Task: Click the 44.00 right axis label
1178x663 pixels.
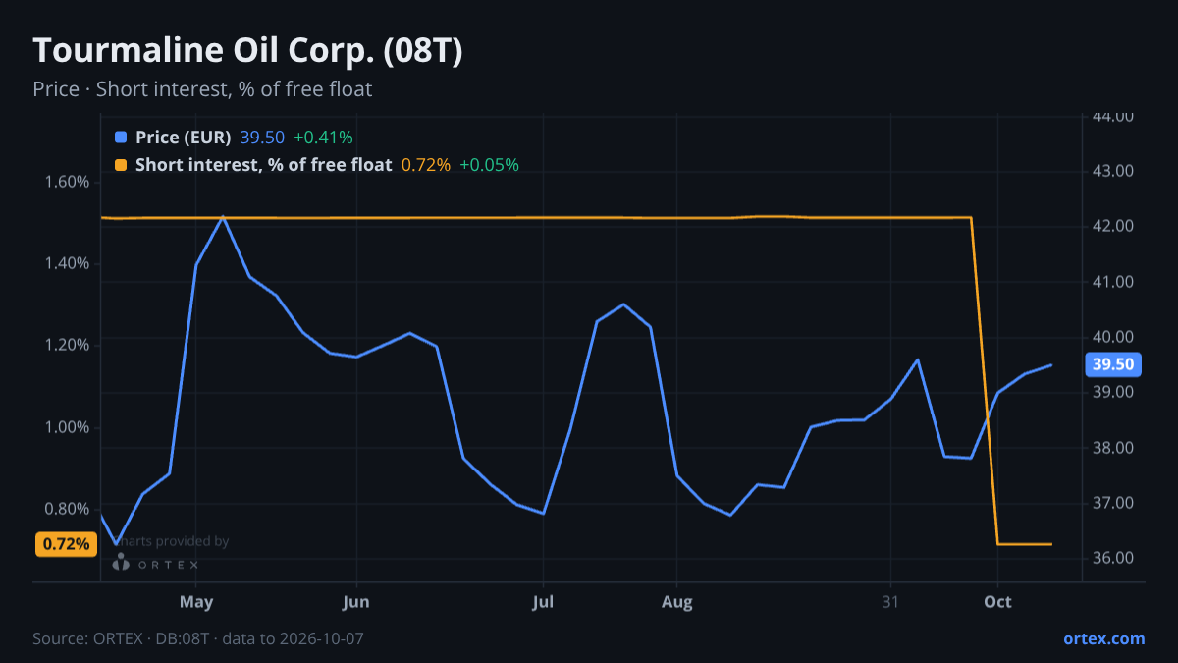Action: [x=1114, y=116]
